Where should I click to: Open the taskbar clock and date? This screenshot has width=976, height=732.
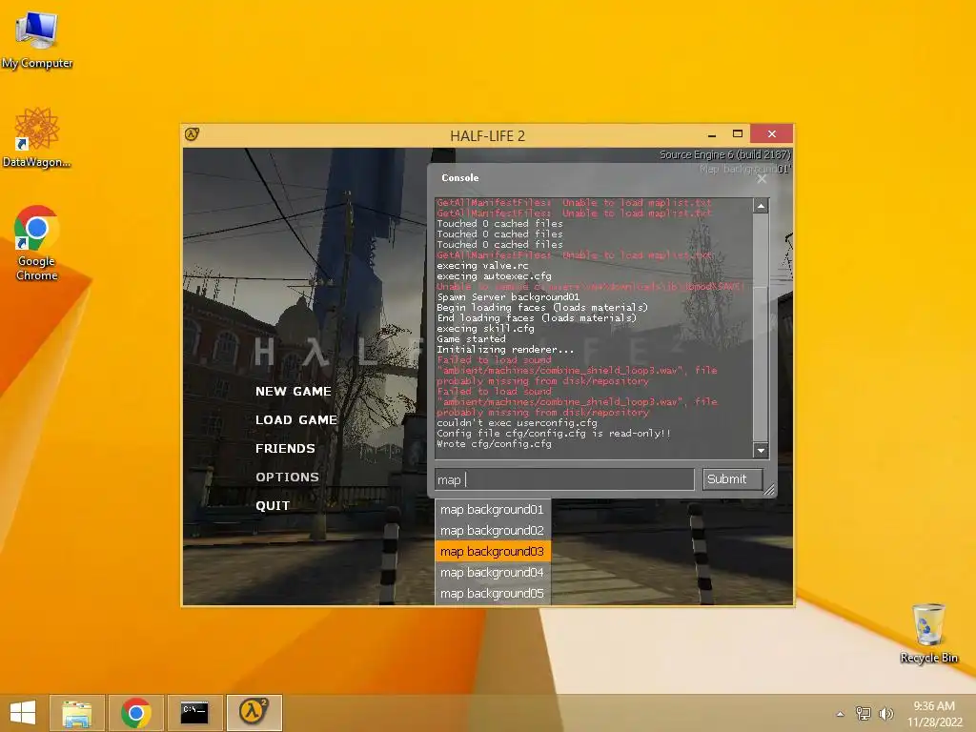(x=934, y=714)
